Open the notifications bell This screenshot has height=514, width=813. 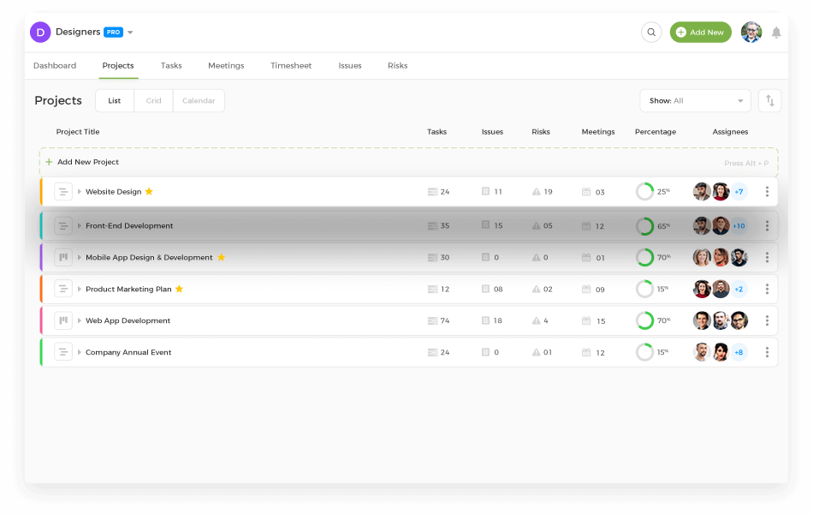point(776,33)
